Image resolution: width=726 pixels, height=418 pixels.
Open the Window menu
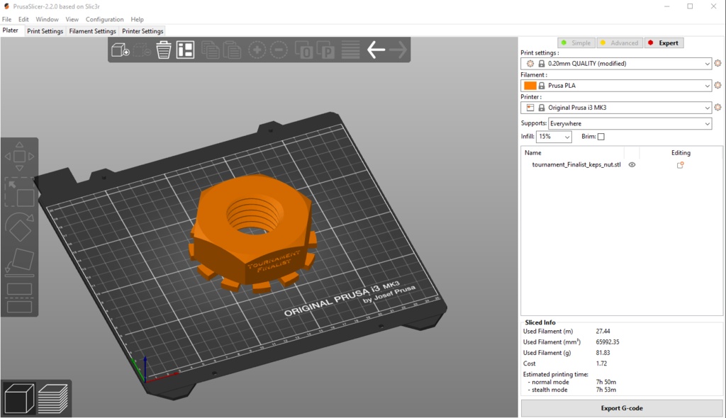click(x=48, y=19)
